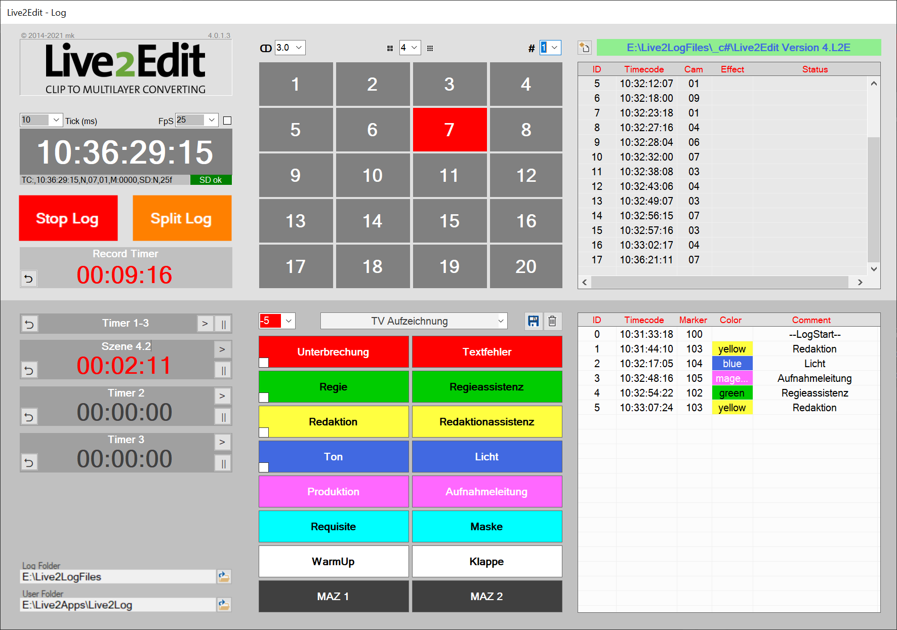This screenshot has height=630, width=897.
Task: Add a Maske marker
Action: 487,527
